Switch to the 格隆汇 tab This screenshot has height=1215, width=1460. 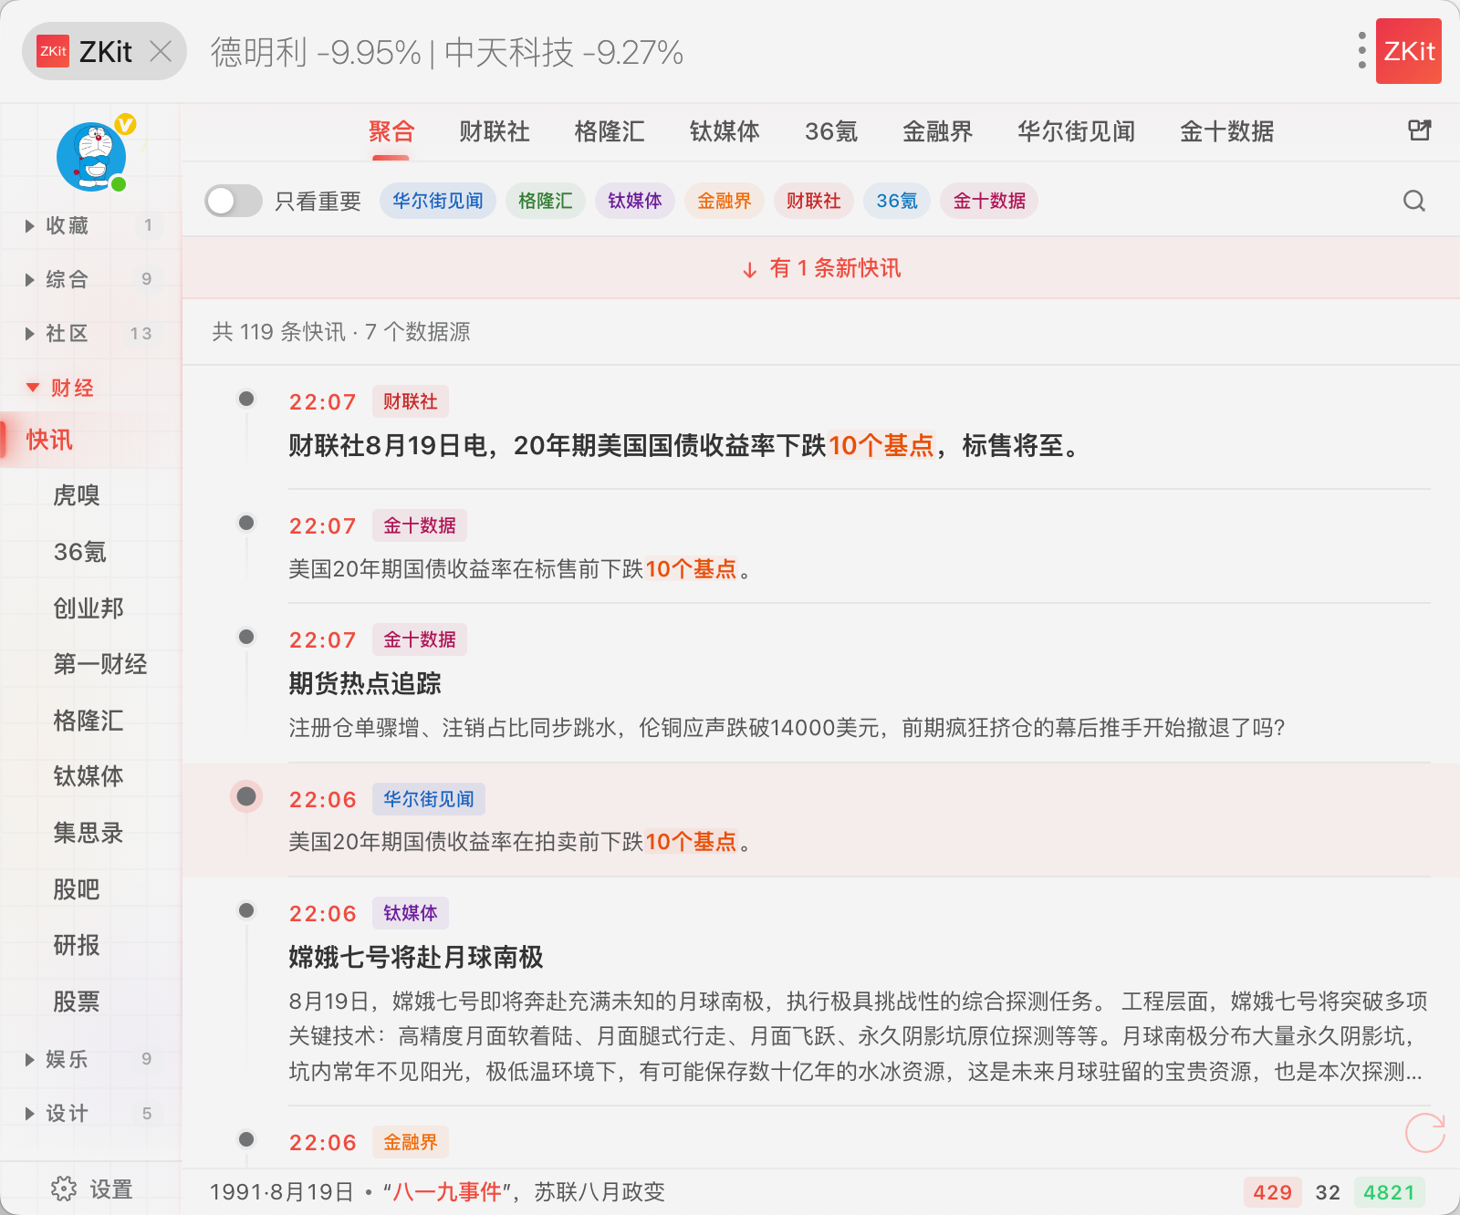610,131
